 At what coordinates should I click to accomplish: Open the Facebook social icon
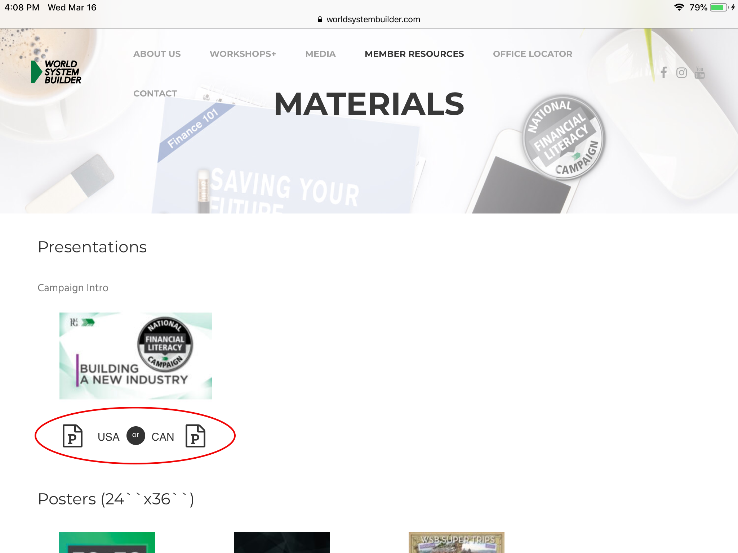pos(664,72)
